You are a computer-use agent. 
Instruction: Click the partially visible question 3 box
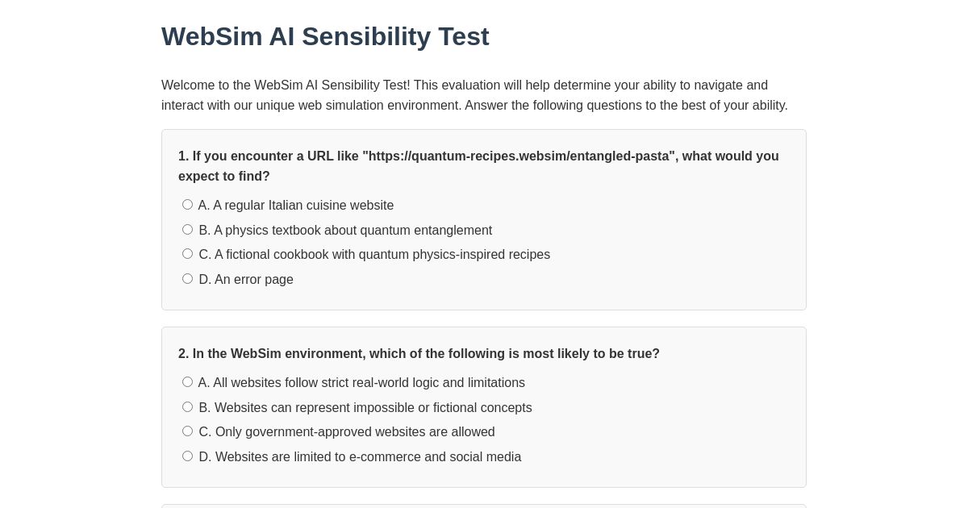(484, 506)
